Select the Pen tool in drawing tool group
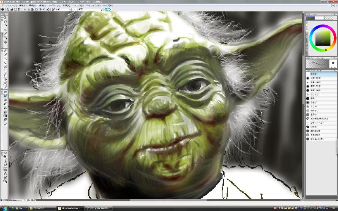 pos(5,51)
